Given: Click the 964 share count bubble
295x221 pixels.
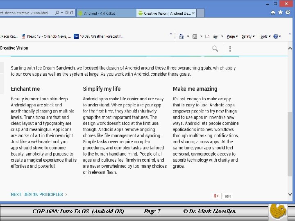Looking at the screenshot, I should pos(228,196).
